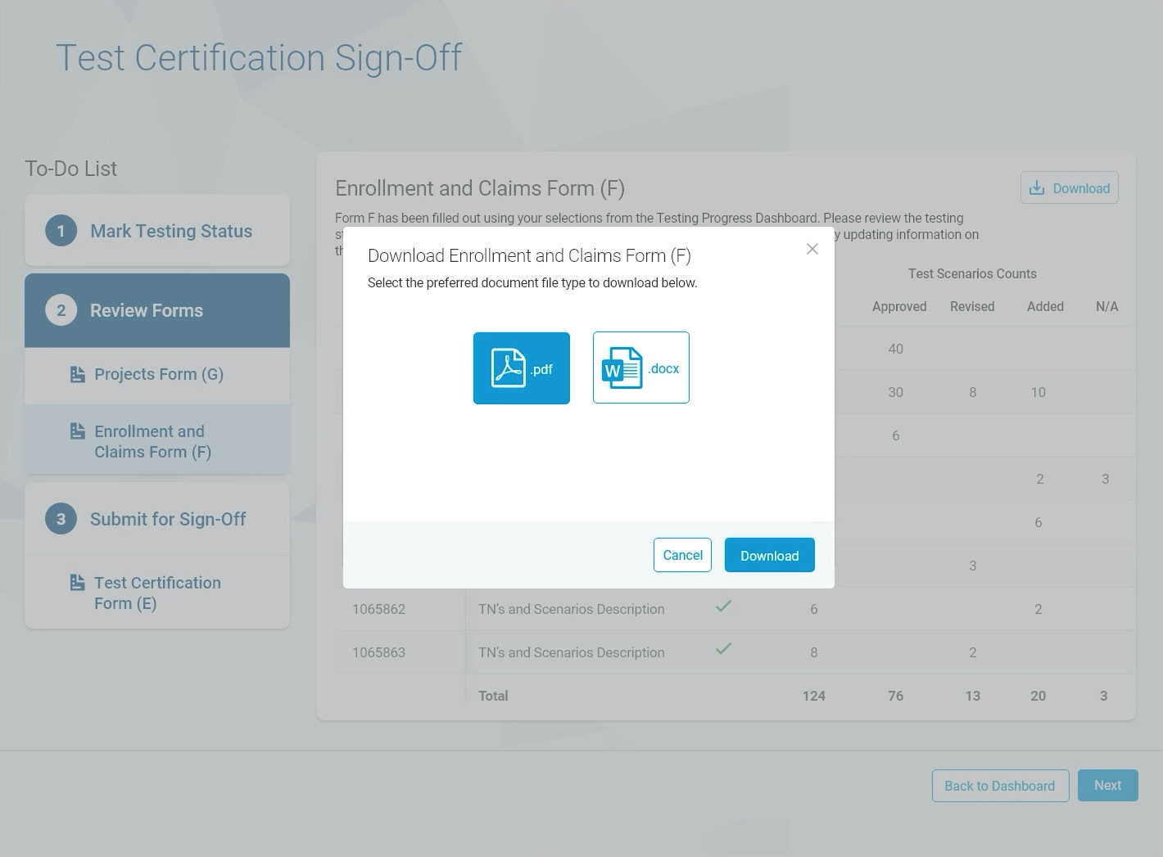Viewport: 1163px width, 857px height.
Task: Select the .pdf file type option
Action: (521, 368)
